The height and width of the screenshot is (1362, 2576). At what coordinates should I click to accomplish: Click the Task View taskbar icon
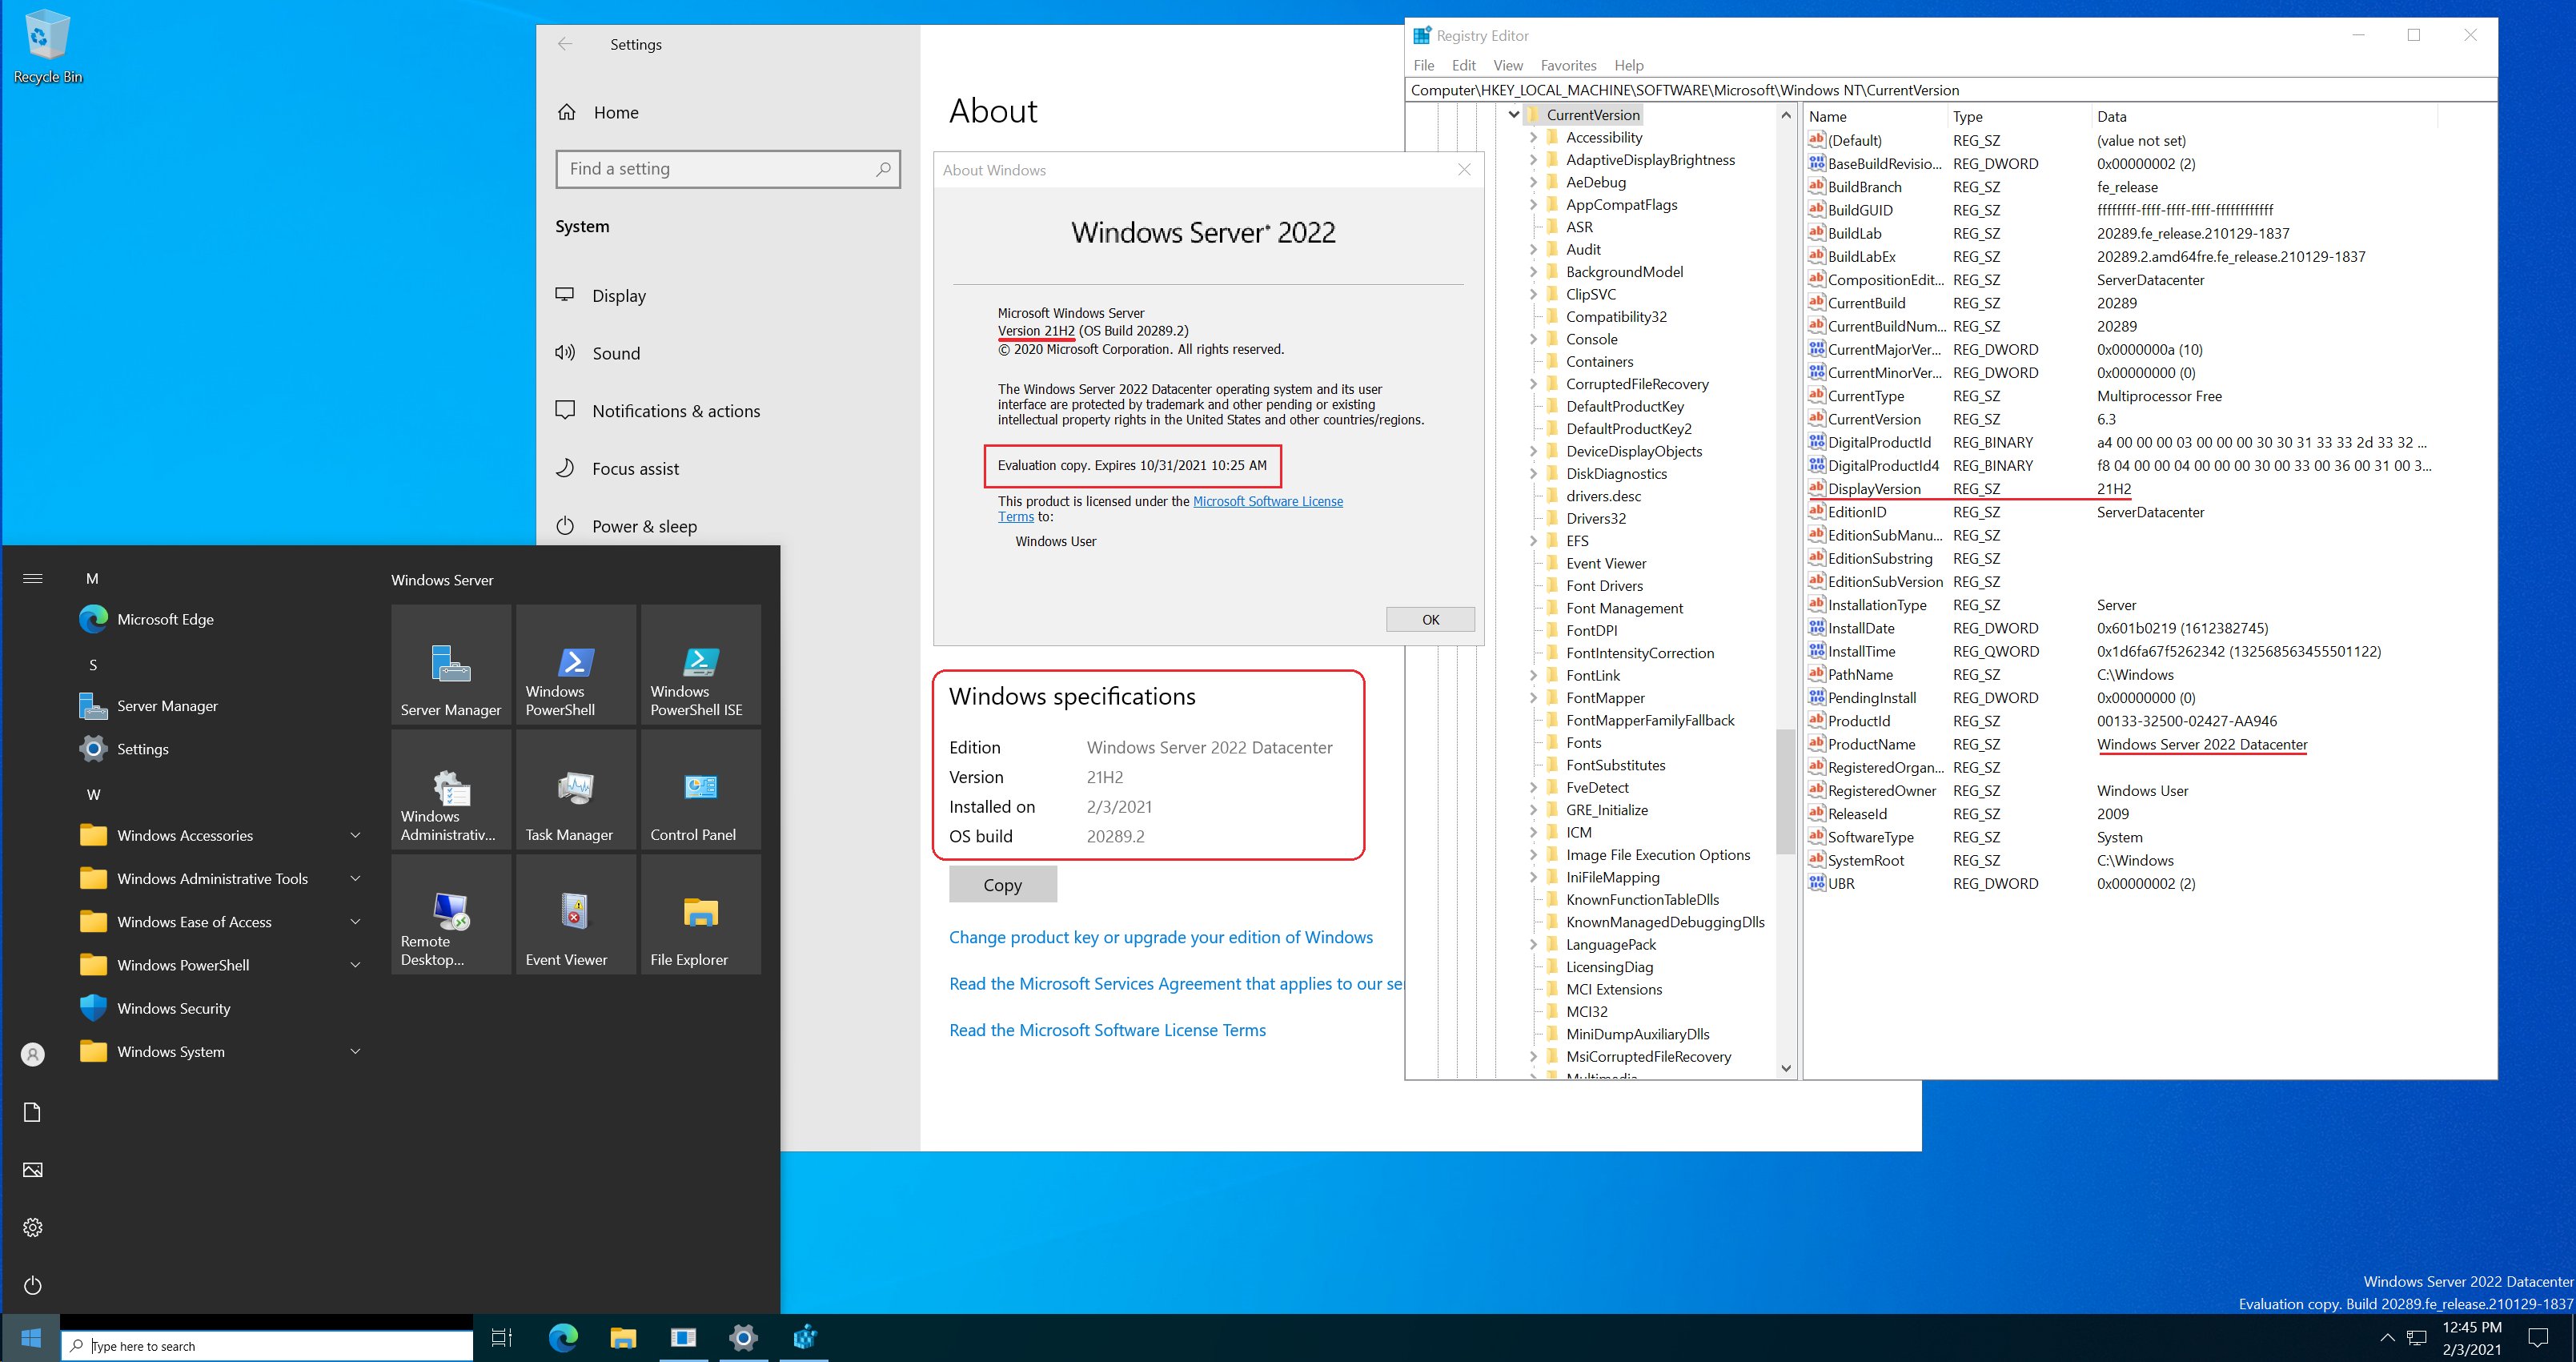(x=502, y=1337)
